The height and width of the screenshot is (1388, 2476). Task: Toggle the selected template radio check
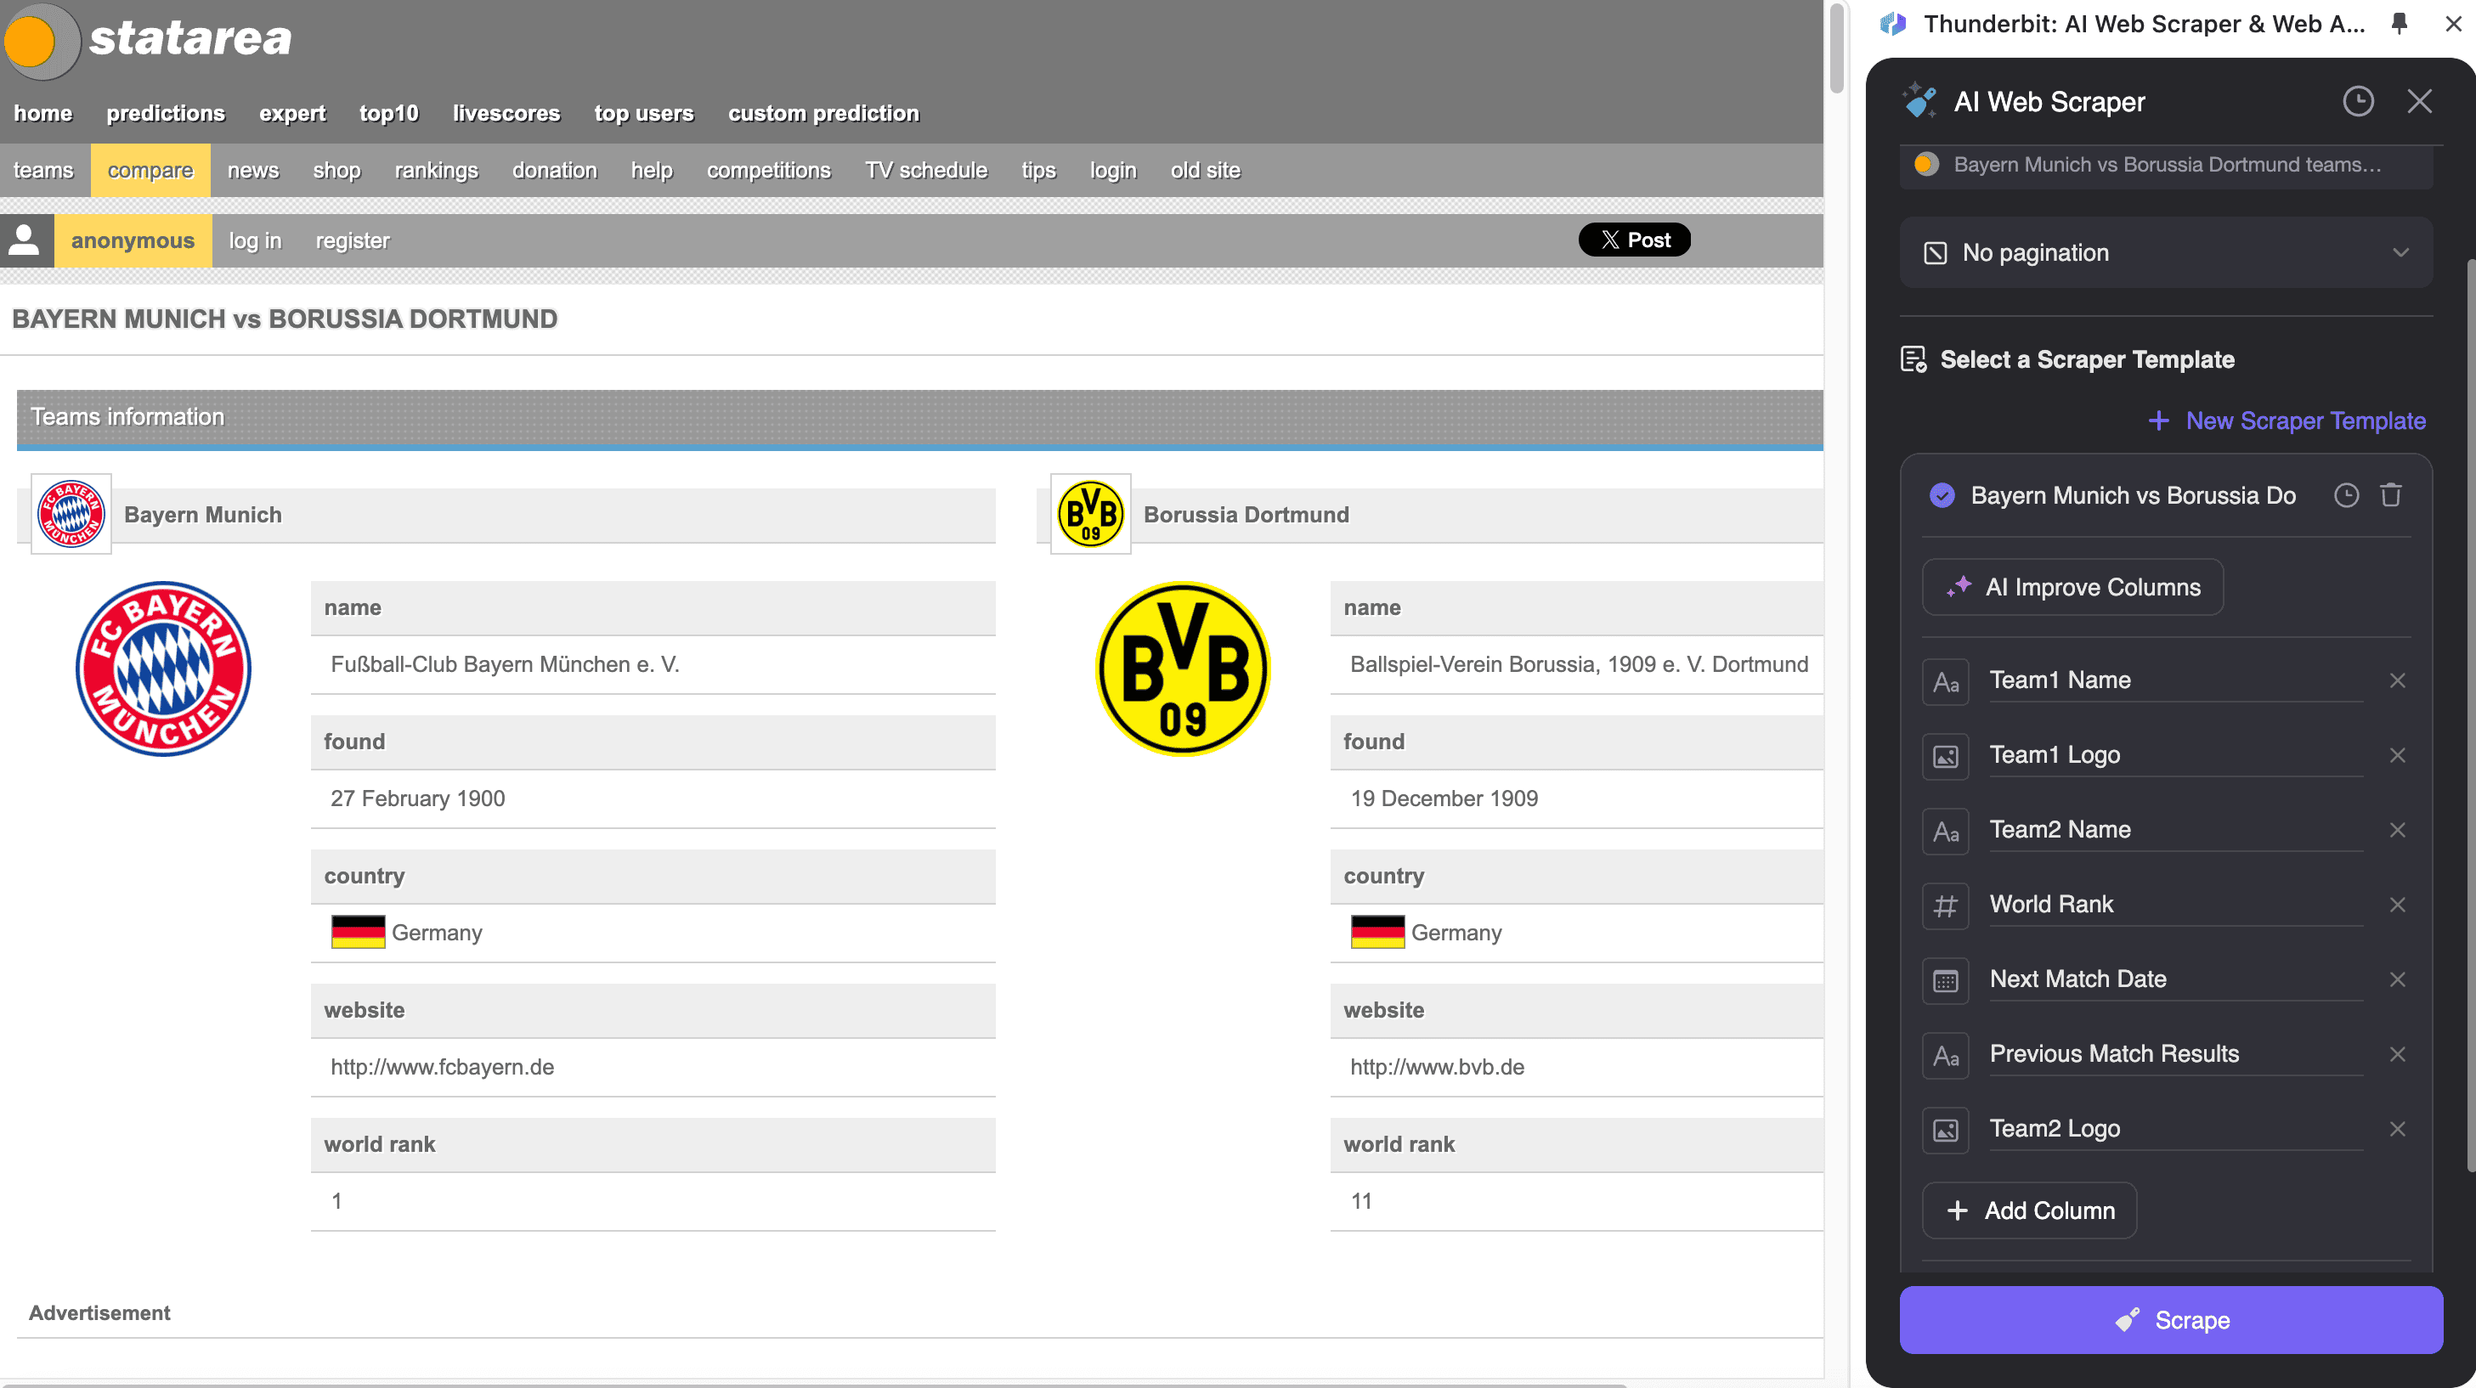1942,495
